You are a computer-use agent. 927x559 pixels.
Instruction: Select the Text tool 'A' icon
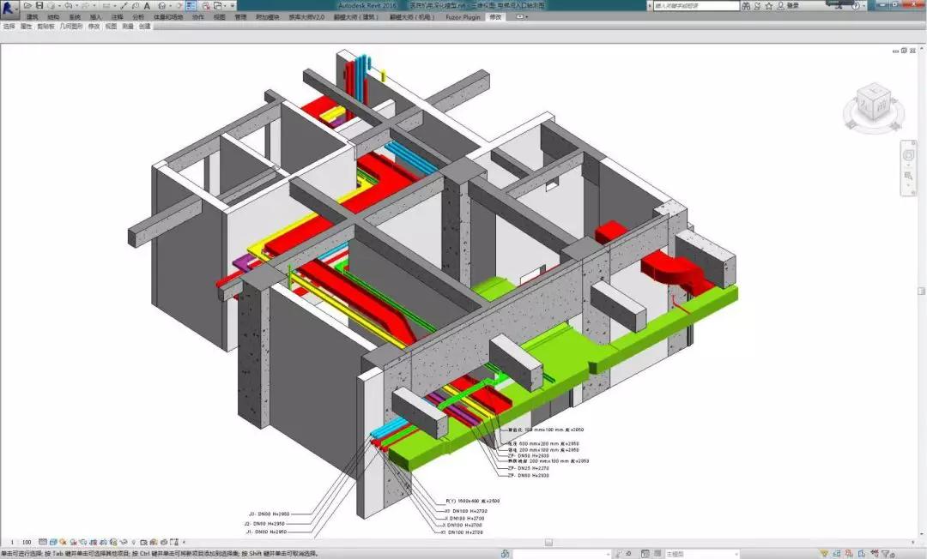(148, 5)
